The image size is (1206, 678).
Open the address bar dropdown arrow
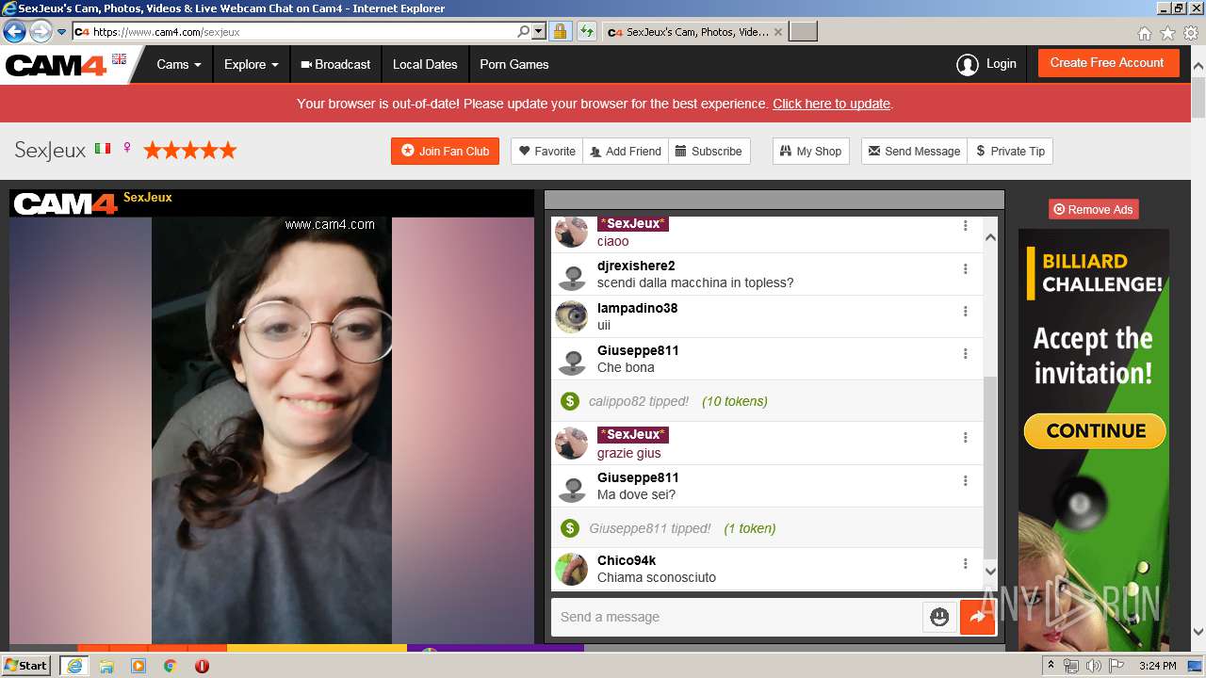539,31
